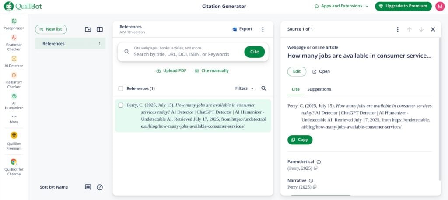Open the Filters dropdown
Viewport: 448px width, 200px height.
[x=244, y=88]
